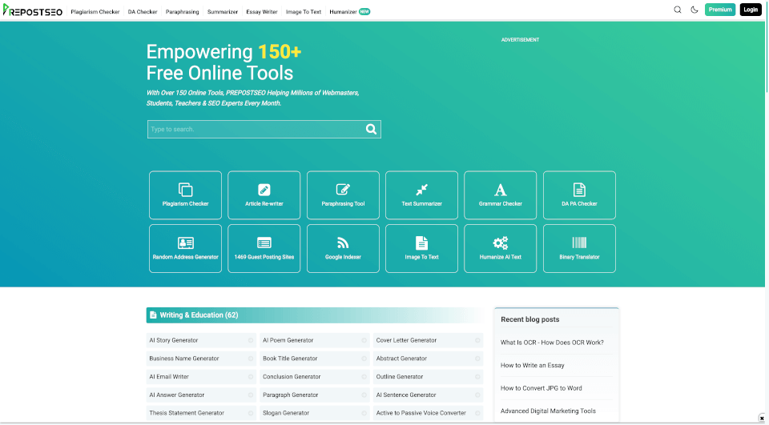This screenshot has width=769, height=425.
Task: Open the Paraphrasing Tool card
Action: (x=343, y=195)
